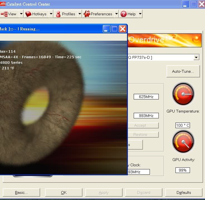Open the Preferences dropdown arrow
The image size is (205, 200).
116,14
